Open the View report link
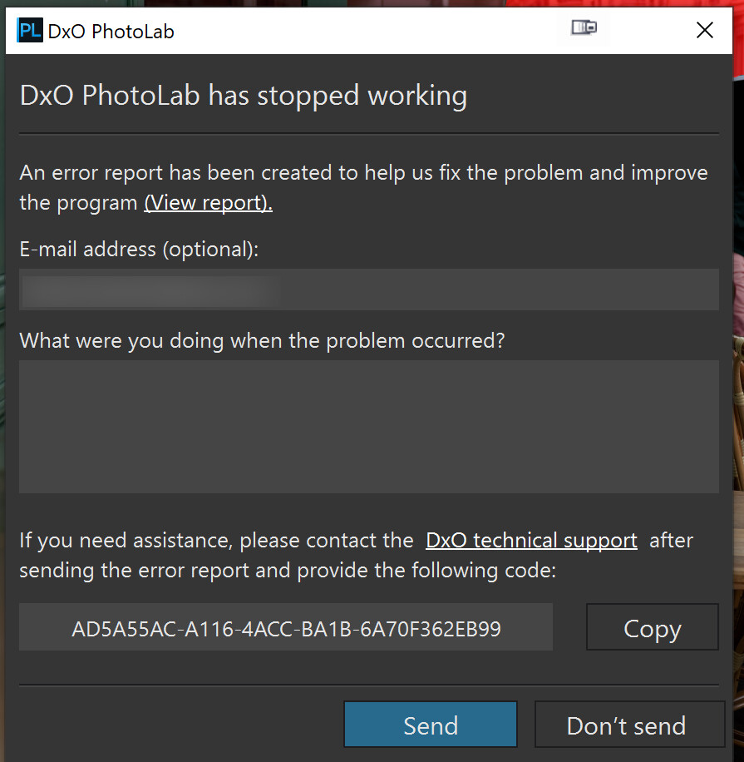744x762 pixels. (208, 203)
